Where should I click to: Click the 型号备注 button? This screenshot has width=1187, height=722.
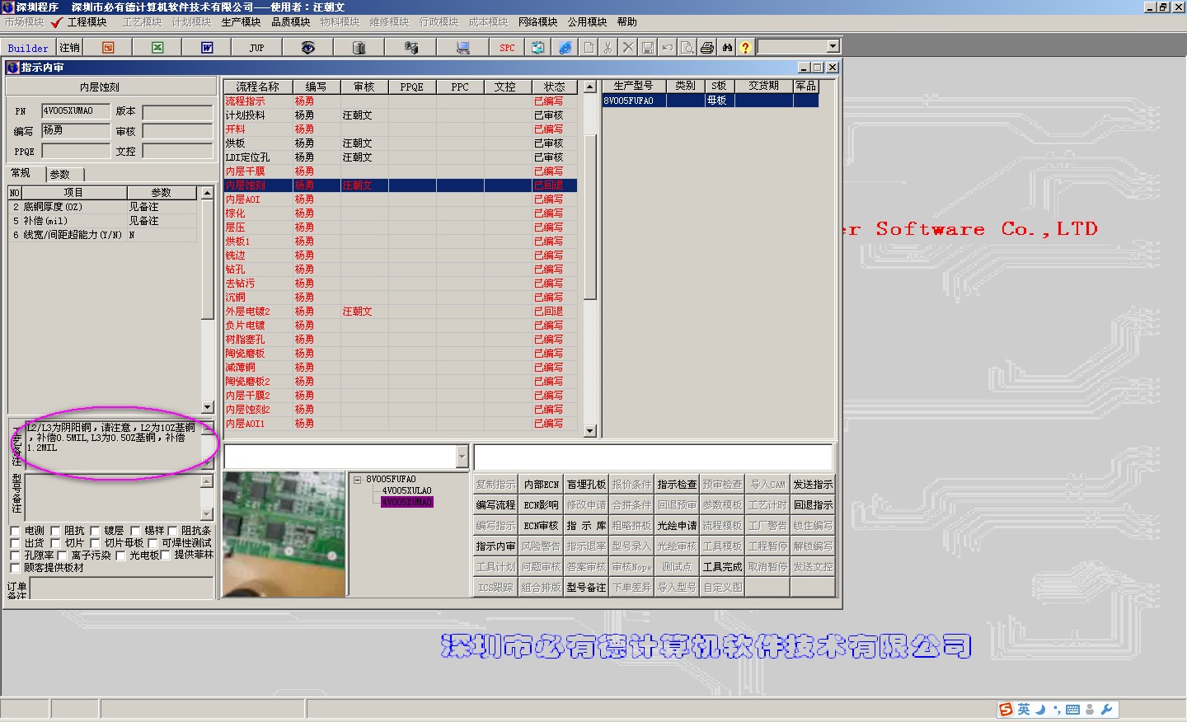(x=586, y=587)
